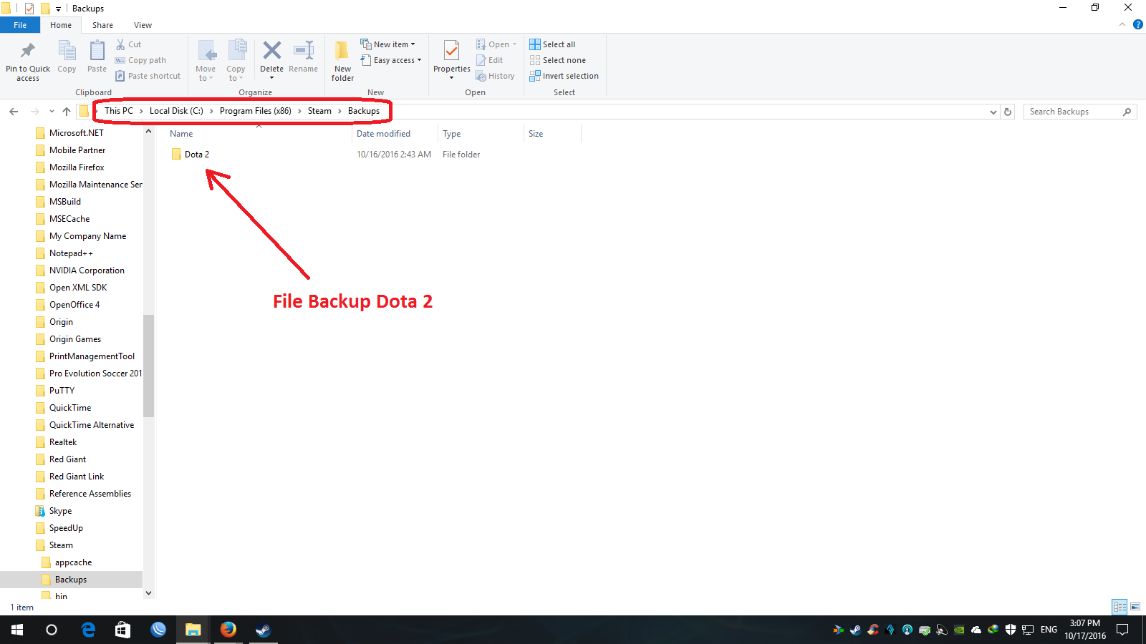Expand the Open dropdown arrow
The height and width of the screenshot is (644, 1146).
(514, 44)
